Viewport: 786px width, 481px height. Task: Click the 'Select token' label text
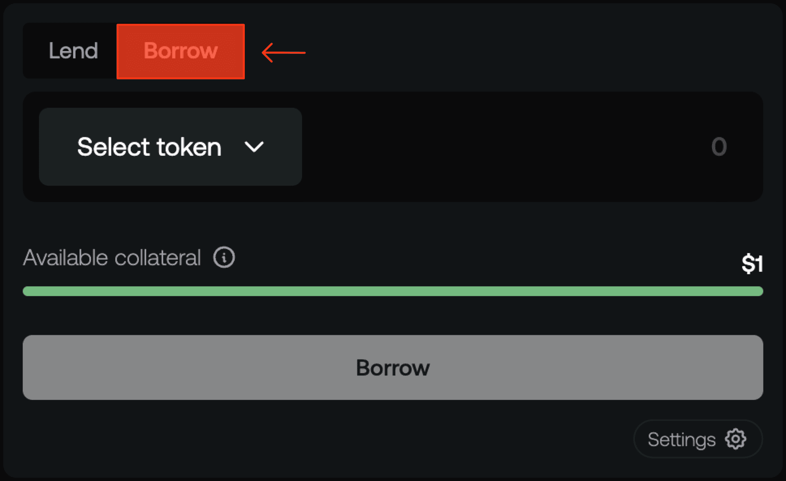(149, 147)
